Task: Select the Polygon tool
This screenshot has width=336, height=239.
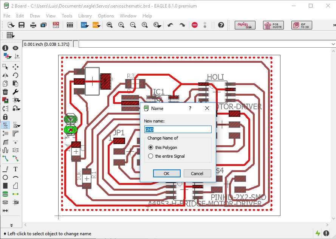Action: (15, 186)
